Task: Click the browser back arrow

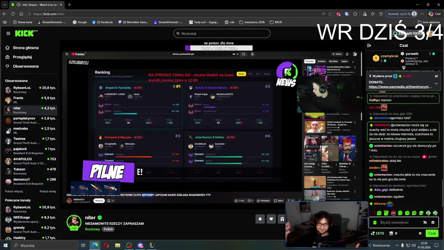Action: [x=5, y=14]
